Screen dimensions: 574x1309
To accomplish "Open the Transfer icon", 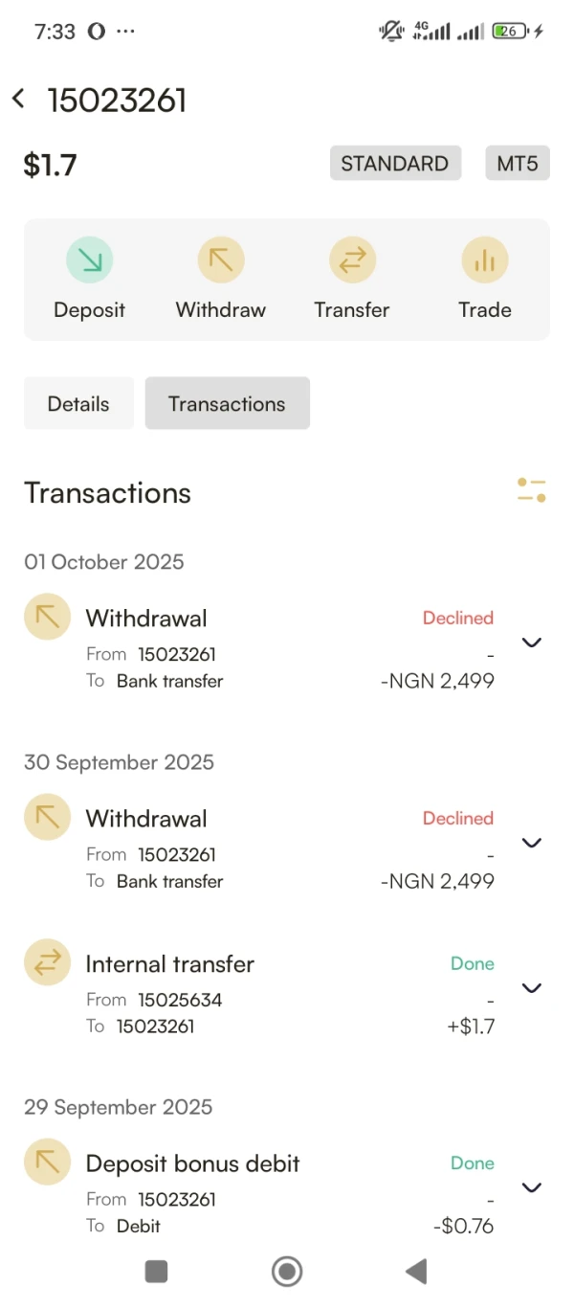I will (x=352, y=260).
